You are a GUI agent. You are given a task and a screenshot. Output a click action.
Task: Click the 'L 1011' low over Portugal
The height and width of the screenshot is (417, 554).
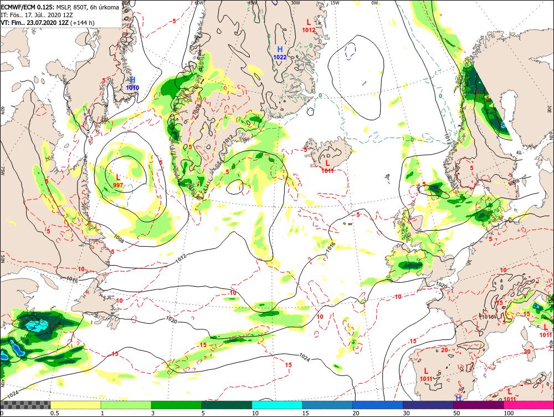coord(426,374)
